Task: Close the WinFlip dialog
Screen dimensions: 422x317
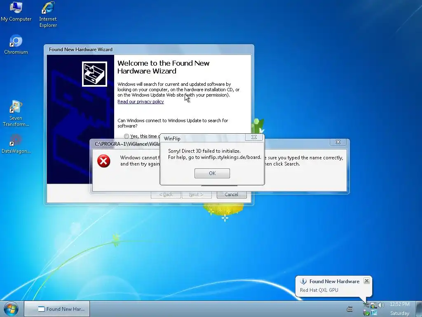Action: click(x=254, y=137)
